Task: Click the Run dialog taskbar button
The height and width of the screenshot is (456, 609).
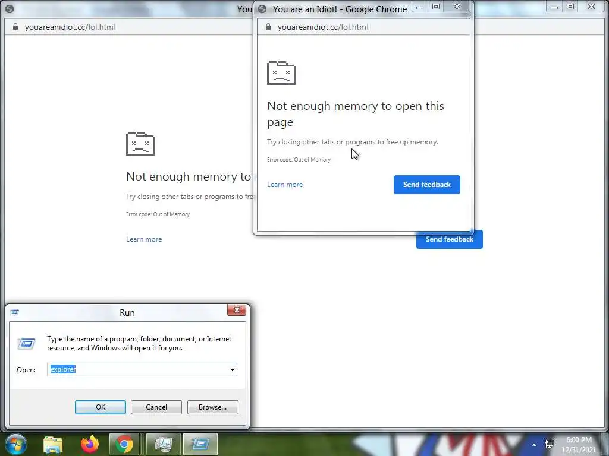Action: pyautogui.click(x=200, y=444)
